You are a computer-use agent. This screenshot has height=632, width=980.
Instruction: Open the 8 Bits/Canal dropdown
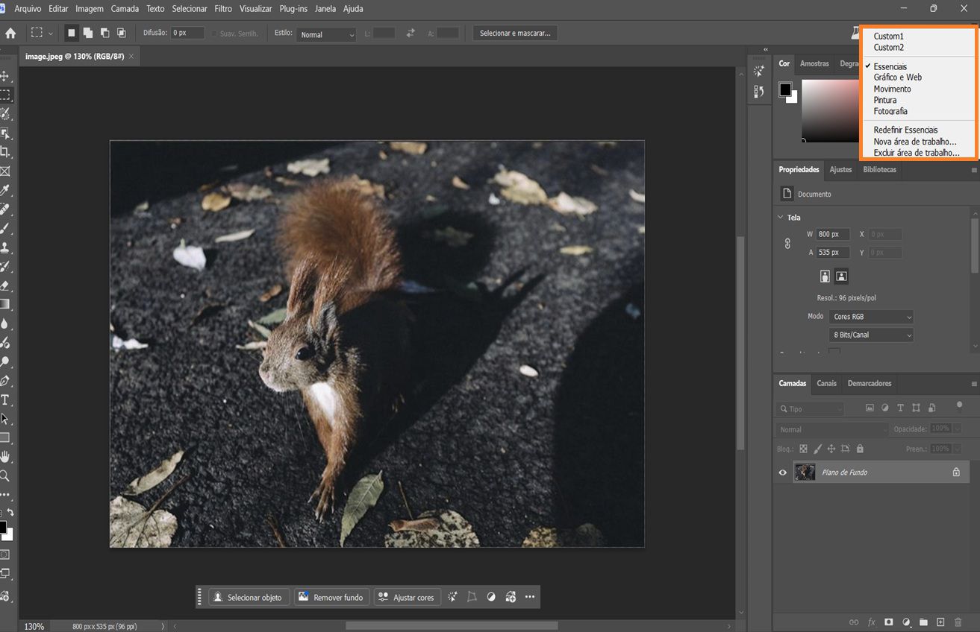[x=870, y=335]
